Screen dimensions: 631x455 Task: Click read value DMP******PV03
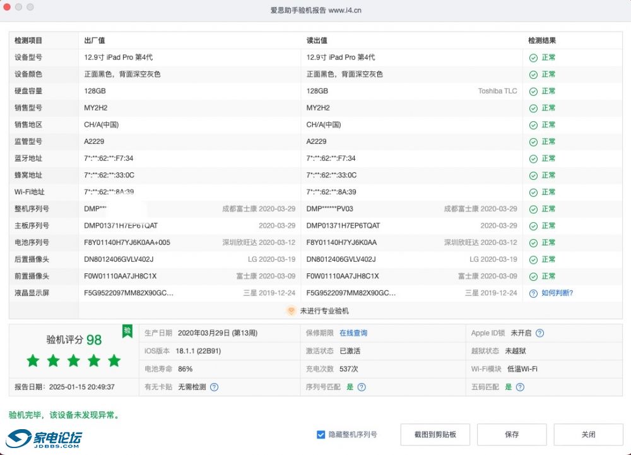pos(329,209)
